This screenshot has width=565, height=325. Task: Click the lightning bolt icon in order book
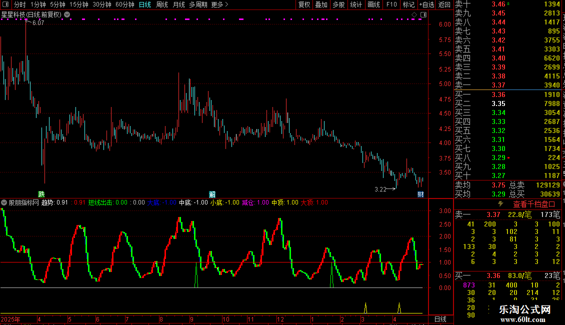tap(500, 204)
